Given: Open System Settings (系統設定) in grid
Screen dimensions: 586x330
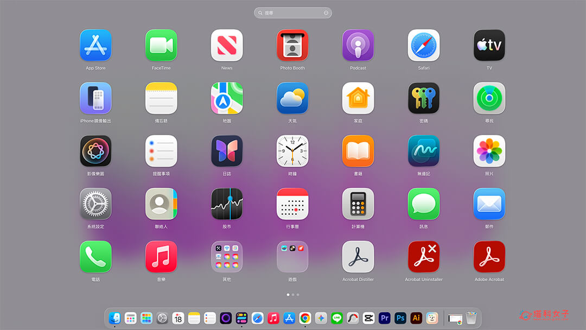Looking at the screenshot, I should (95, 204).
